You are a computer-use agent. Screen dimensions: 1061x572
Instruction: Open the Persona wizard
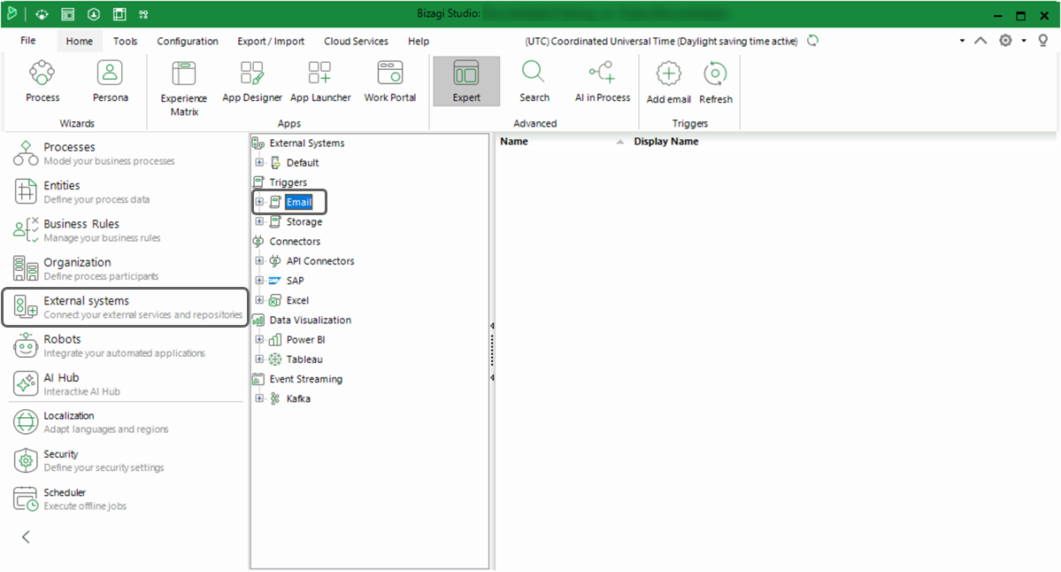(x=110, y=81)
